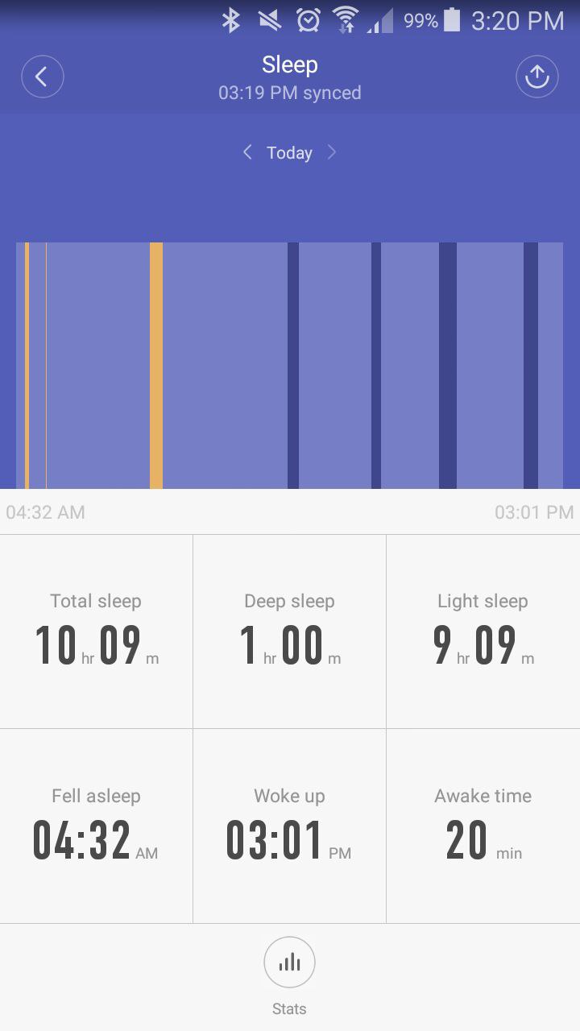Tap the alarm clock status icon

[309, 20]
